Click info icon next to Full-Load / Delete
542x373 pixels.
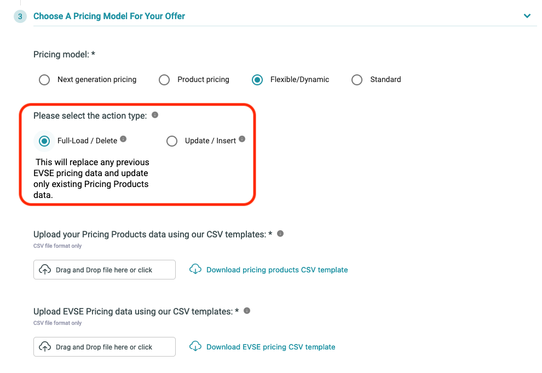click(x=123, y=139)
